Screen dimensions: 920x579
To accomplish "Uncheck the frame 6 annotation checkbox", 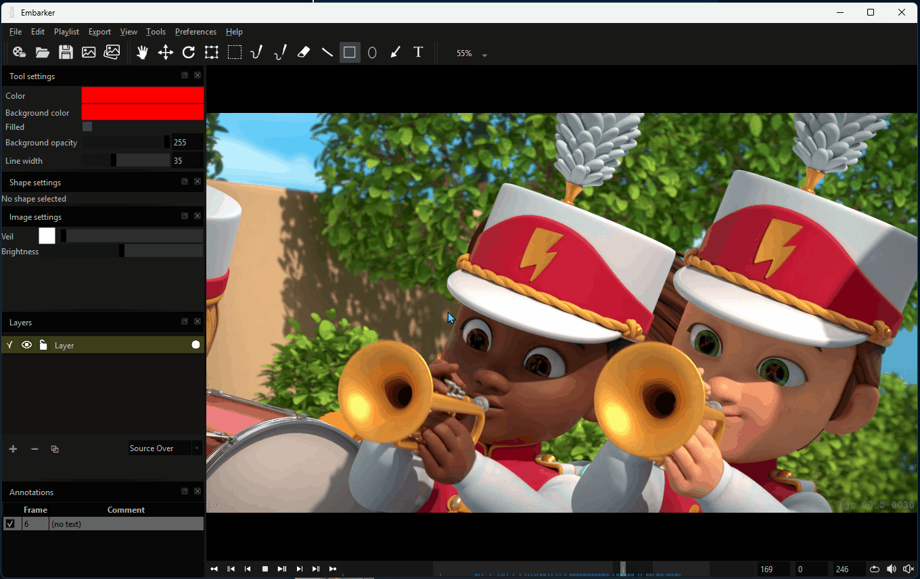I will point(10,524).
